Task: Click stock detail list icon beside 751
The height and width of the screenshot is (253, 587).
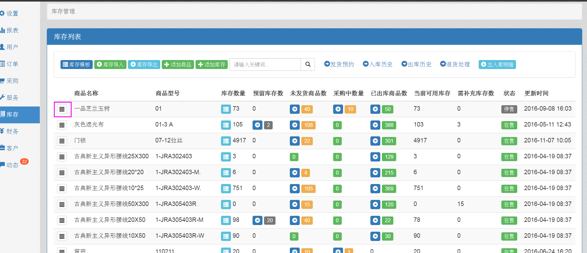Action: [x=226, y=188]
